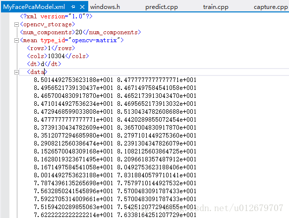The image size is (289, 218).
Task: Switch to the windows.h tab
Action: pos(105,7)
